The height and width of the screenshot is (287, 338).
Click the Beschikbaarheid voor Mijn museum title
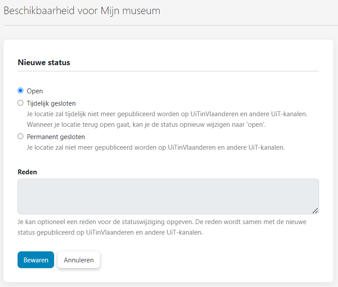pyautogui.click(x=82, y=11)
